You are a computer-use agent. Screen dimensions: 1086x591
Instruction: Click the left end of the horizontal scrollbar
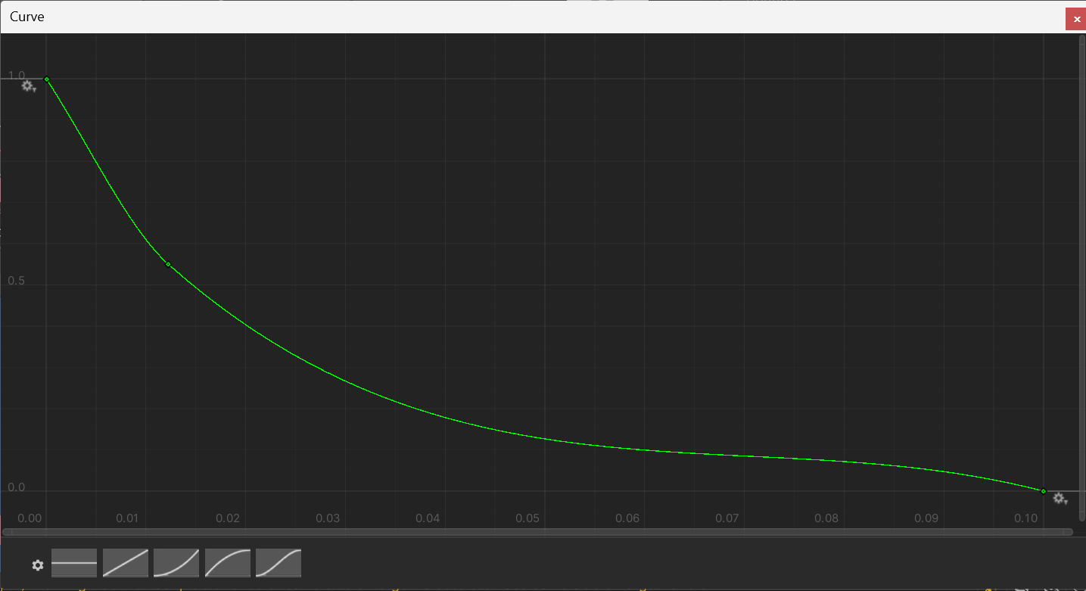tap(8, 532)
